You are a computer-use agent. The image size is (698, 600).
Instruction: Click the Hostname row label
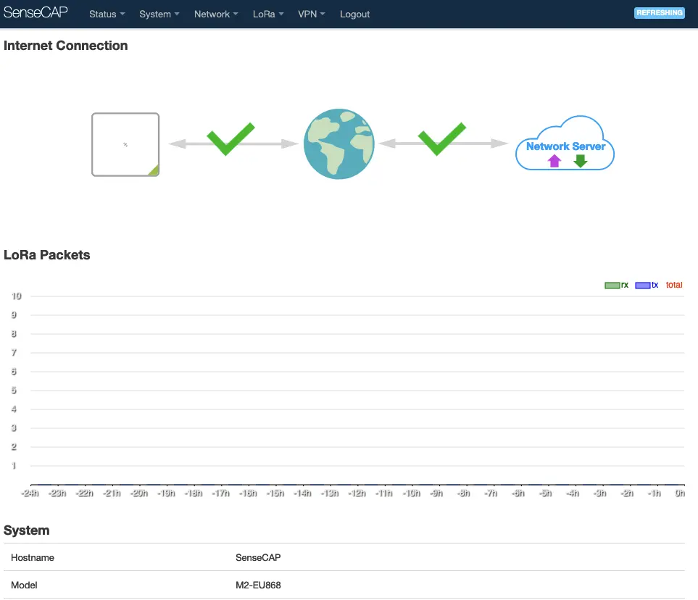(33, 558)
